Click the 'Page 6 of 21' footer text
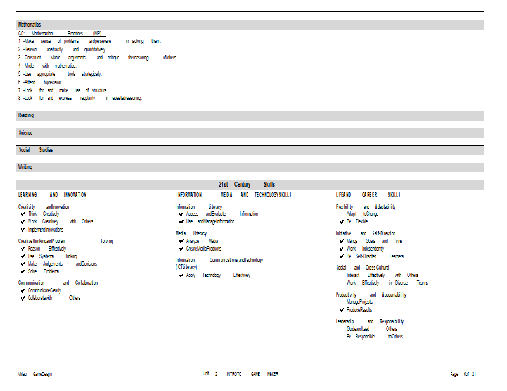The image size is (507, 391). coord(463,374)
